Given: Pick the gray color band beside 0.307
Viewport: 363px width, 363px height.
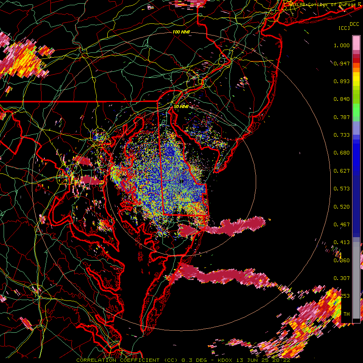Looking at the screenshot, I should tap(356, 282).
